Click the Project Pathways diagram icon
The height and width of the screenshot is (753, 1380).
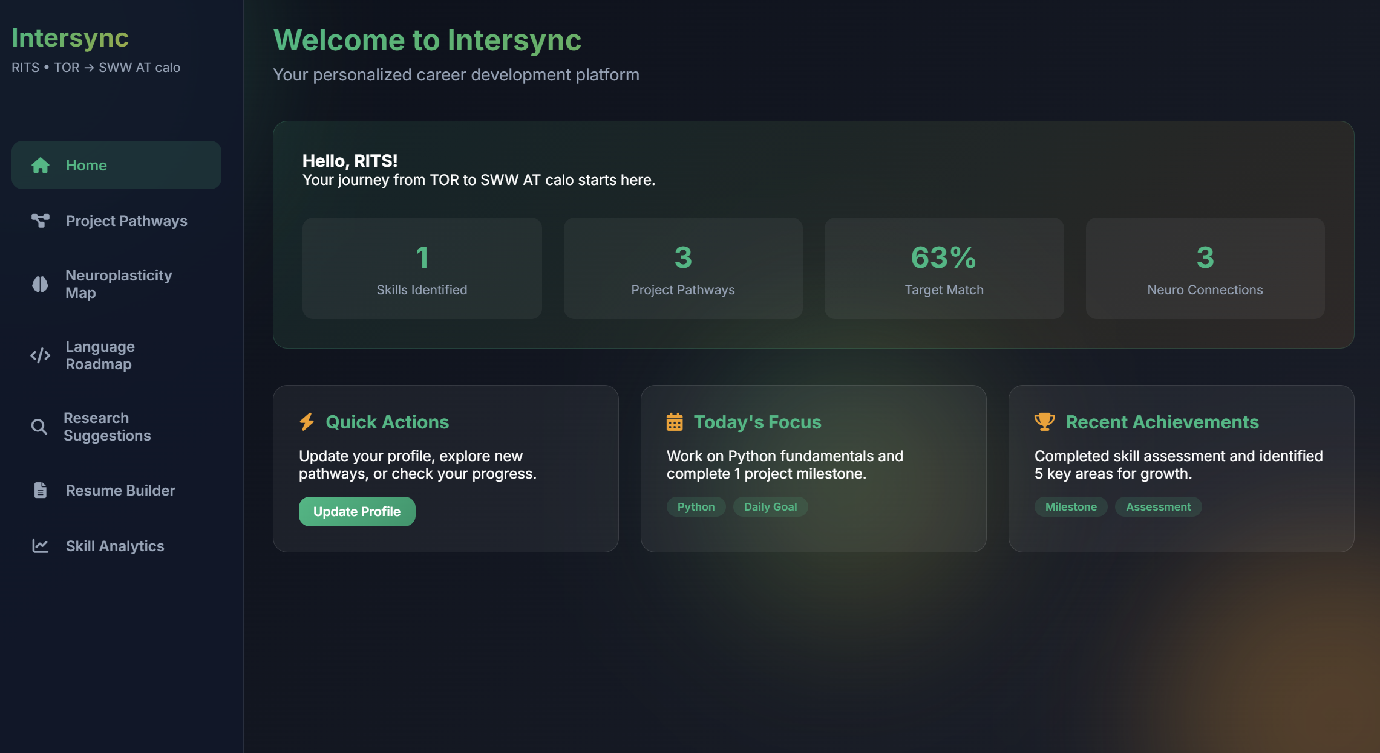coord(41,221)
